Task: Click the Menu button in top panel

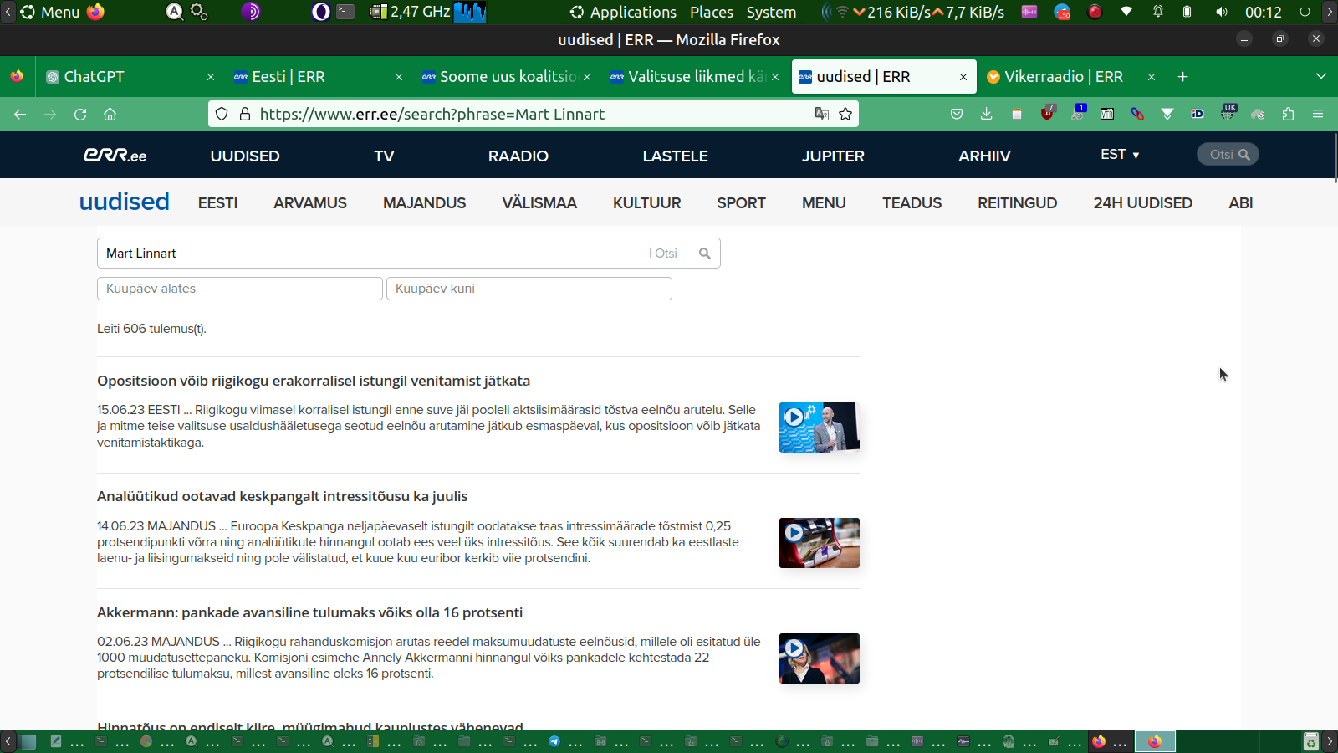Action: click(x=50, y=12)
